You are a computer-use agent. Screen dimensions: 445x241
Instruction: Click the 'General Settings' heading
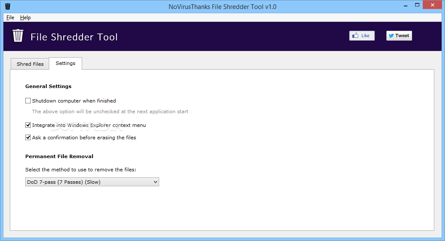point(48,86)
